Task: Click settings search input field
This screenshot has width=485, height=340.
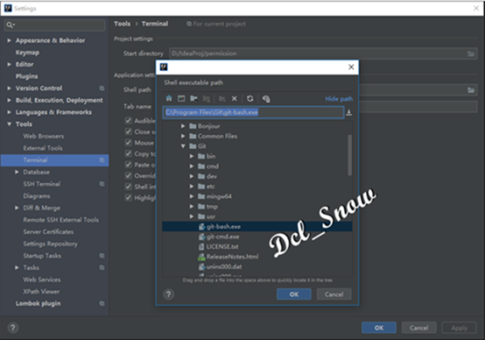Action: tap(55, 25)
